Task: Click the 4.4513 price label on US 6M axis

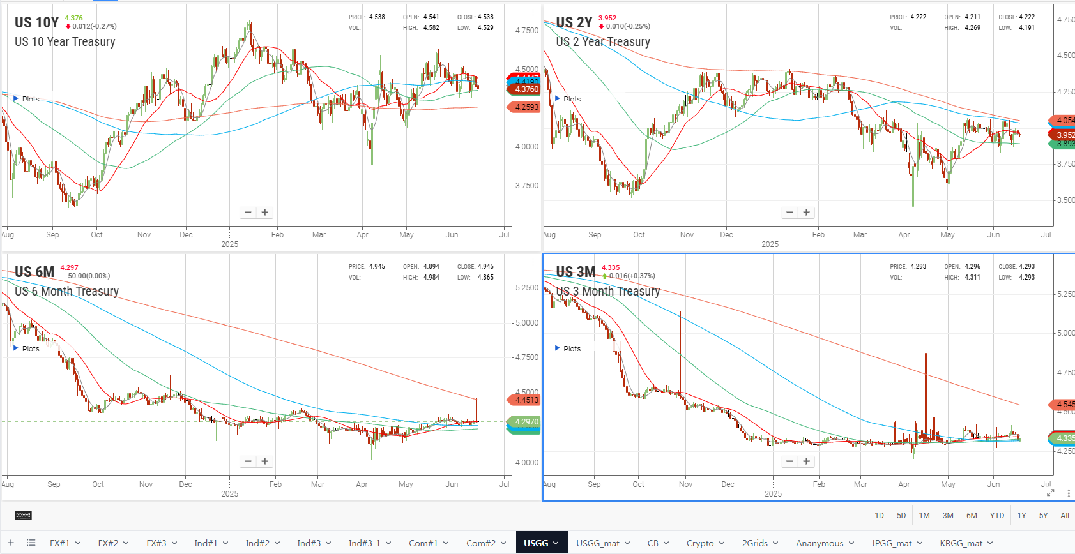Action: pos(524,400)
